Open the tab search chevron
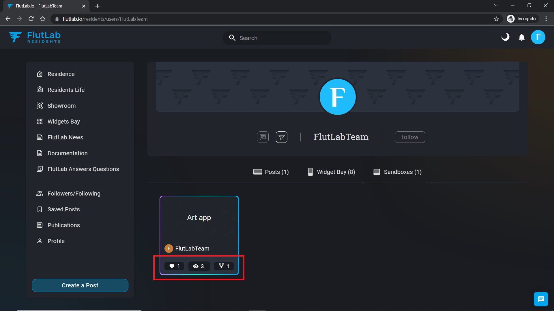The height and width of the screenshot is (311, 554). click(x=496, y=5)
